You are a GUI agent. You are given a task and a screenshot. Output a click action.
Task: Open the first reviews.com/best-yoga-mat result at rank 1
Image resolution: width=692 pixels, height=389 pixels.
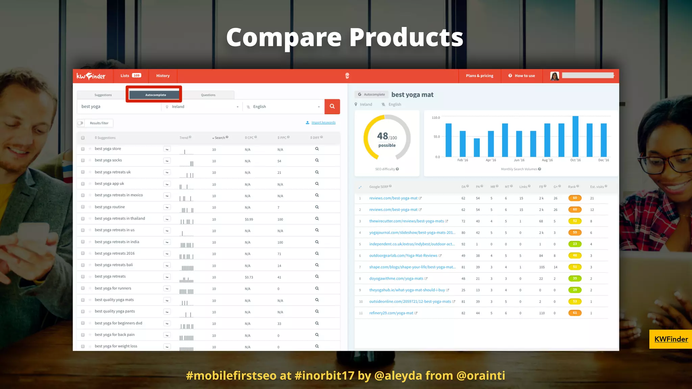point(393,198)
